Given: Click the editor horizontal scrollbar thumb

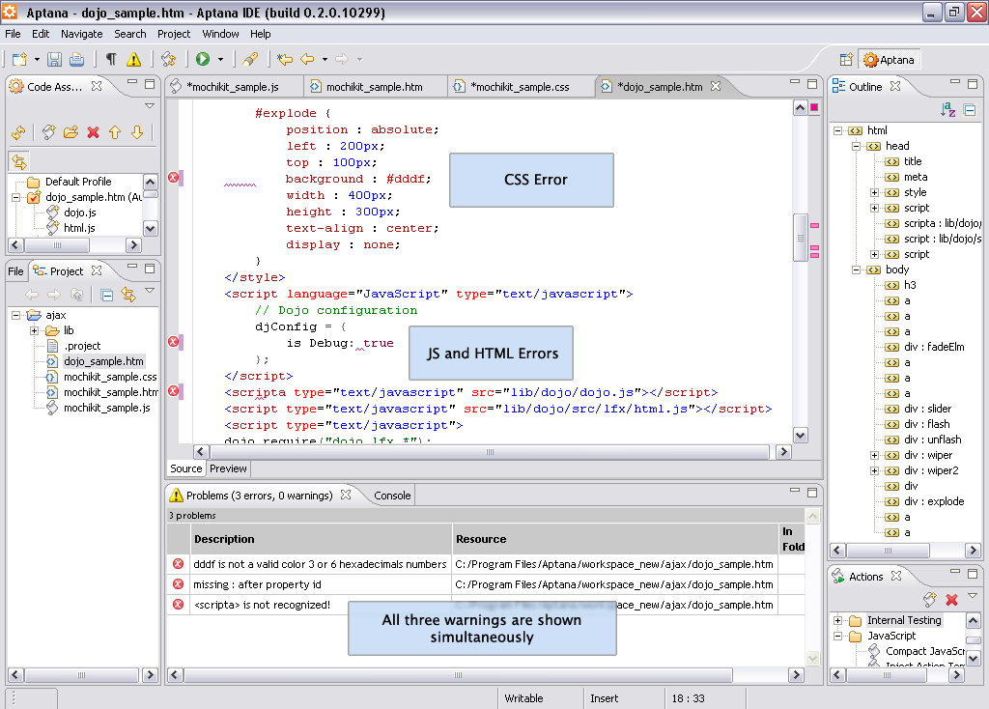Looking at the screenshot, I should pyautogui.click(x=490, y=452).
